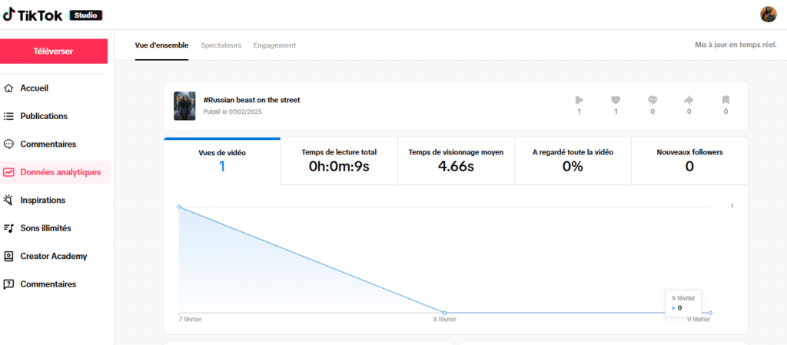Click the play views icon on the video
The width and height of the screenshot is (787, 345).
click(x=579, y=100)
